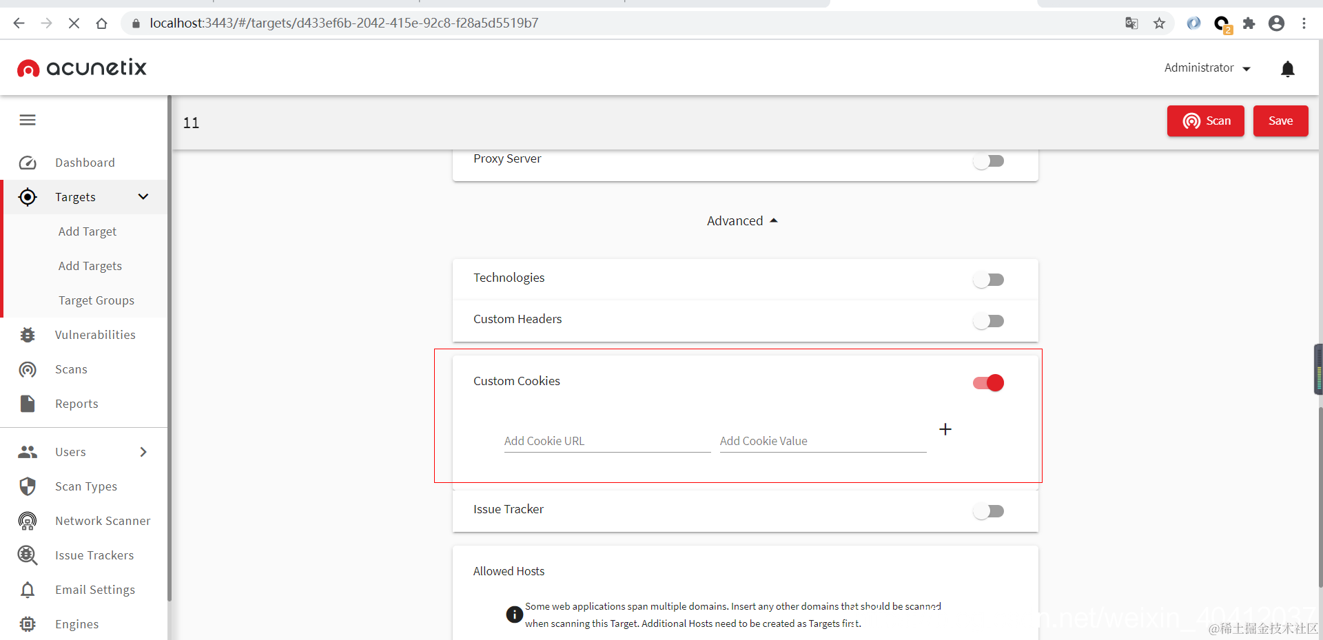Open the Administrator dropdown
The width and height of the screenshot is (1323, 640).
(1207, 68)
